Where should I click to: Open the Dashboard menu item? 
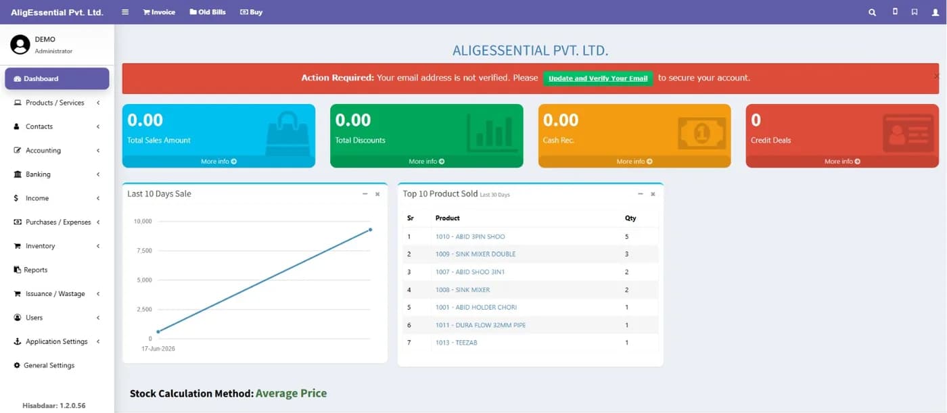[x=57, y=78]
